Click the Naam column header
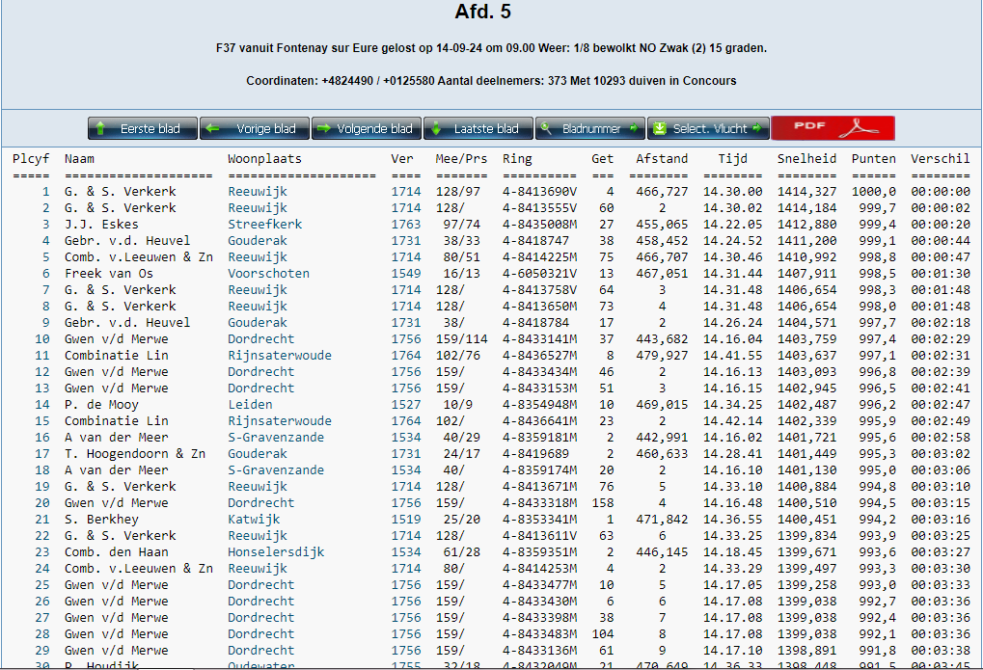 click(x=79, y=159)
